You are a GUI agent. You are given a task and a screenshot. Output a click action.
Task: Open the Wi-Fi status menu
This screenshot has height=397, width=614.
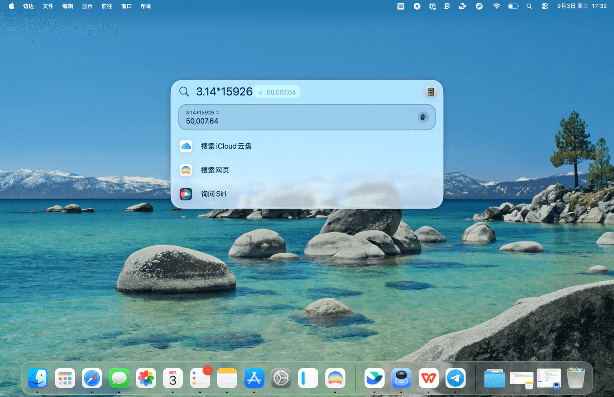pos(497,6)
